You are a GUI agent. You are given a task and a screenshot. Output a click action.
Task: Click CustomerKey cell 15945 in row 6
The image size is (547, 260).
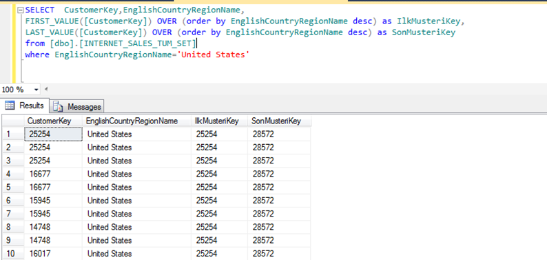coord(53,201)
